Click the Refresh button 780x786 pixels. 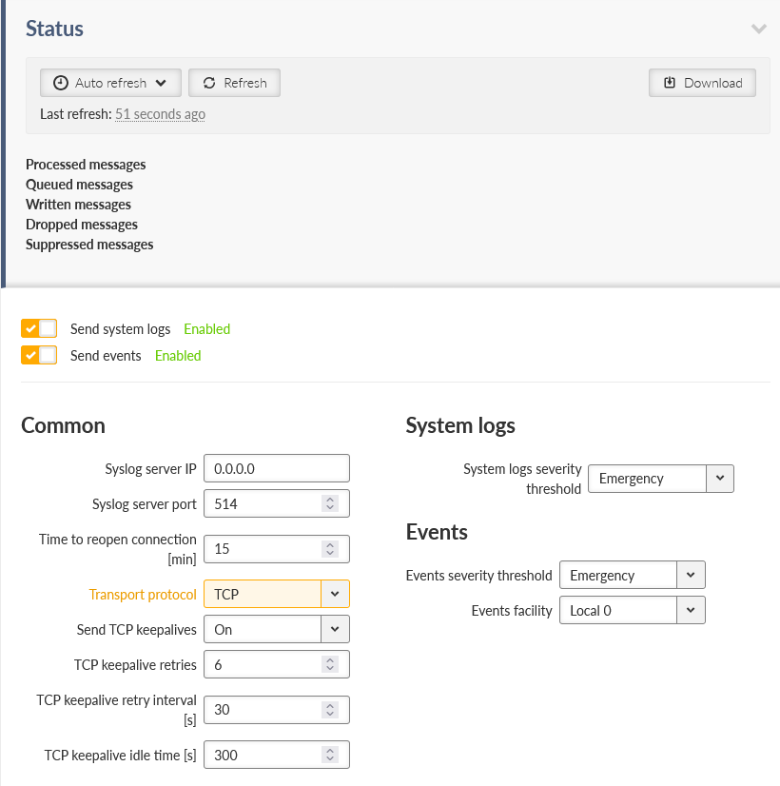click(234, 83)
